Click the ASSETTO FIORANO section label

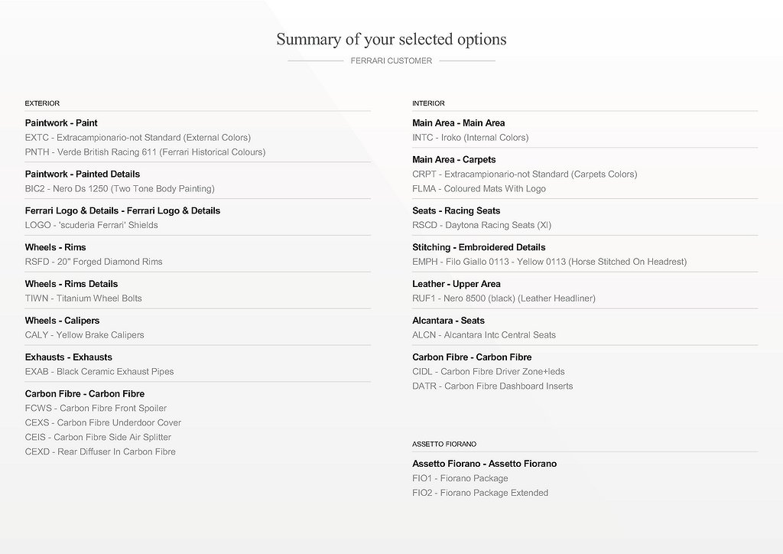tap(444, 444)
